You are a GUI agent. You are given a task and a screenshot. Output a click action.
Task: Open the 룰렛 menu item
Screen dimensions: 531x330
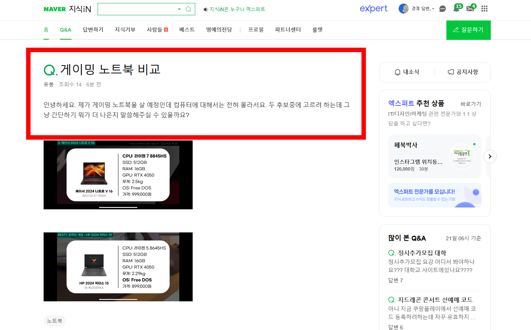point(317,30)
